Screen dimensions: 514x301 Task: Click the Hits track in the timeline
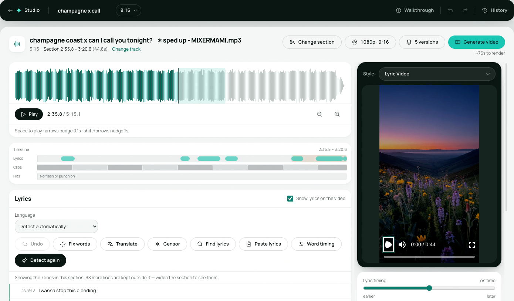pos(192,176)
